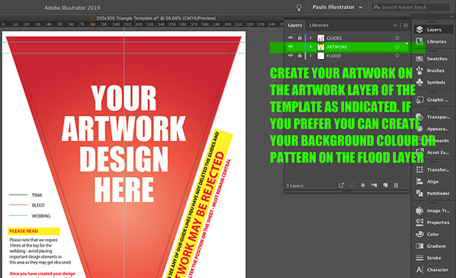Open the Character panel

(x=432, y=270)
